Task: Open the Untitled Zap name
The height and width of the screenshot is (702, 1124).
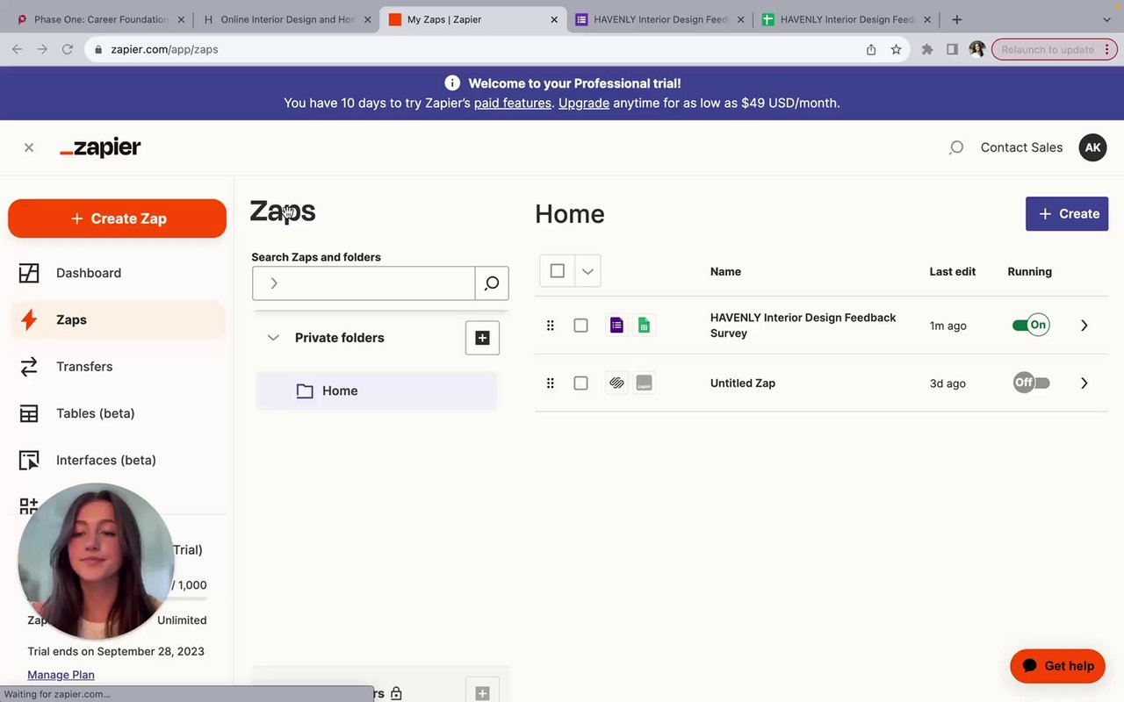Action: point(742,383)
